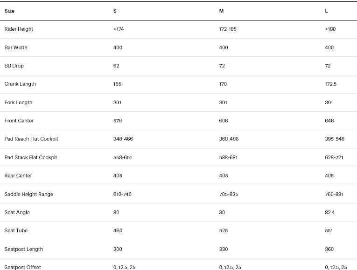Click the Rear Center row label
Image resolution: width=357 pixels, height=270 pixels.
(x=18, y=175)
